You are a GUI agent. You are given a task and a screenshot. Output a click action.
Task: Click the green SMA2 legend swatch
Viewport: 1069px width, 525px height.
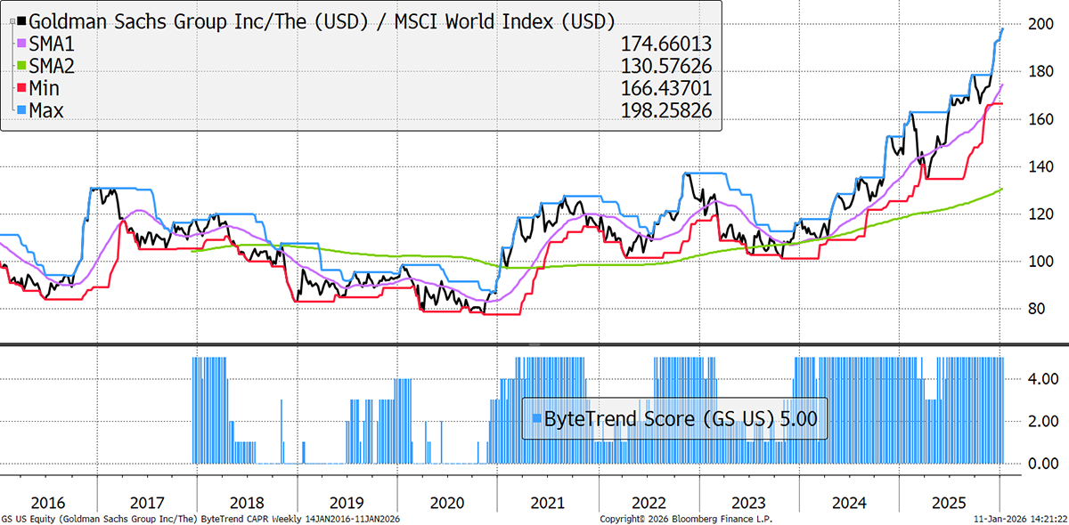click(21, 66)
